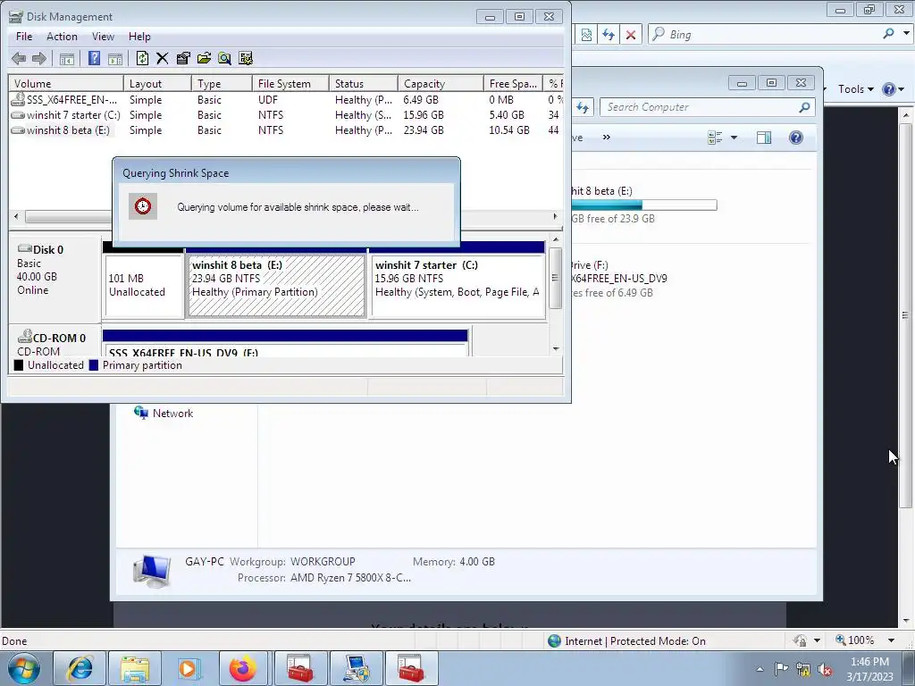Sort by the Free Space column header
Viewport: 915px width, 686px height.
pyautogui.click(x=513, y=83)
